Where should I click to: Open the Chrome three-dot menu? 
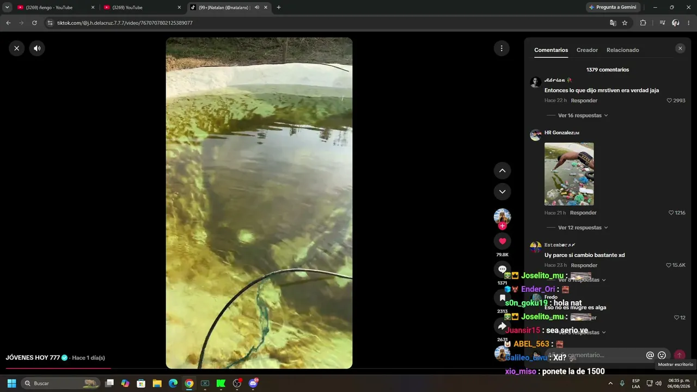click(688, 23)
